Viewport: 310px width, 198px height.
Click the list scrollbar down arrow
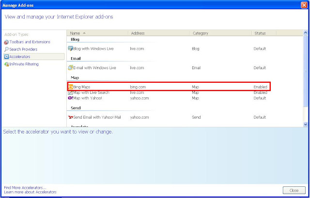[x=305, y=124]
